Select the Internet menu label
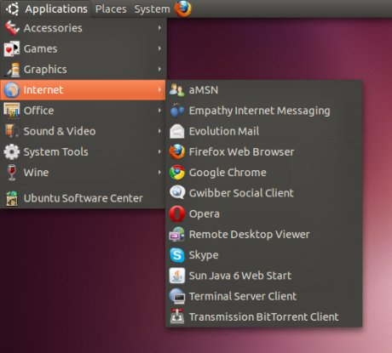The height and width of the screenshot is (353, 392). (43, 90)
